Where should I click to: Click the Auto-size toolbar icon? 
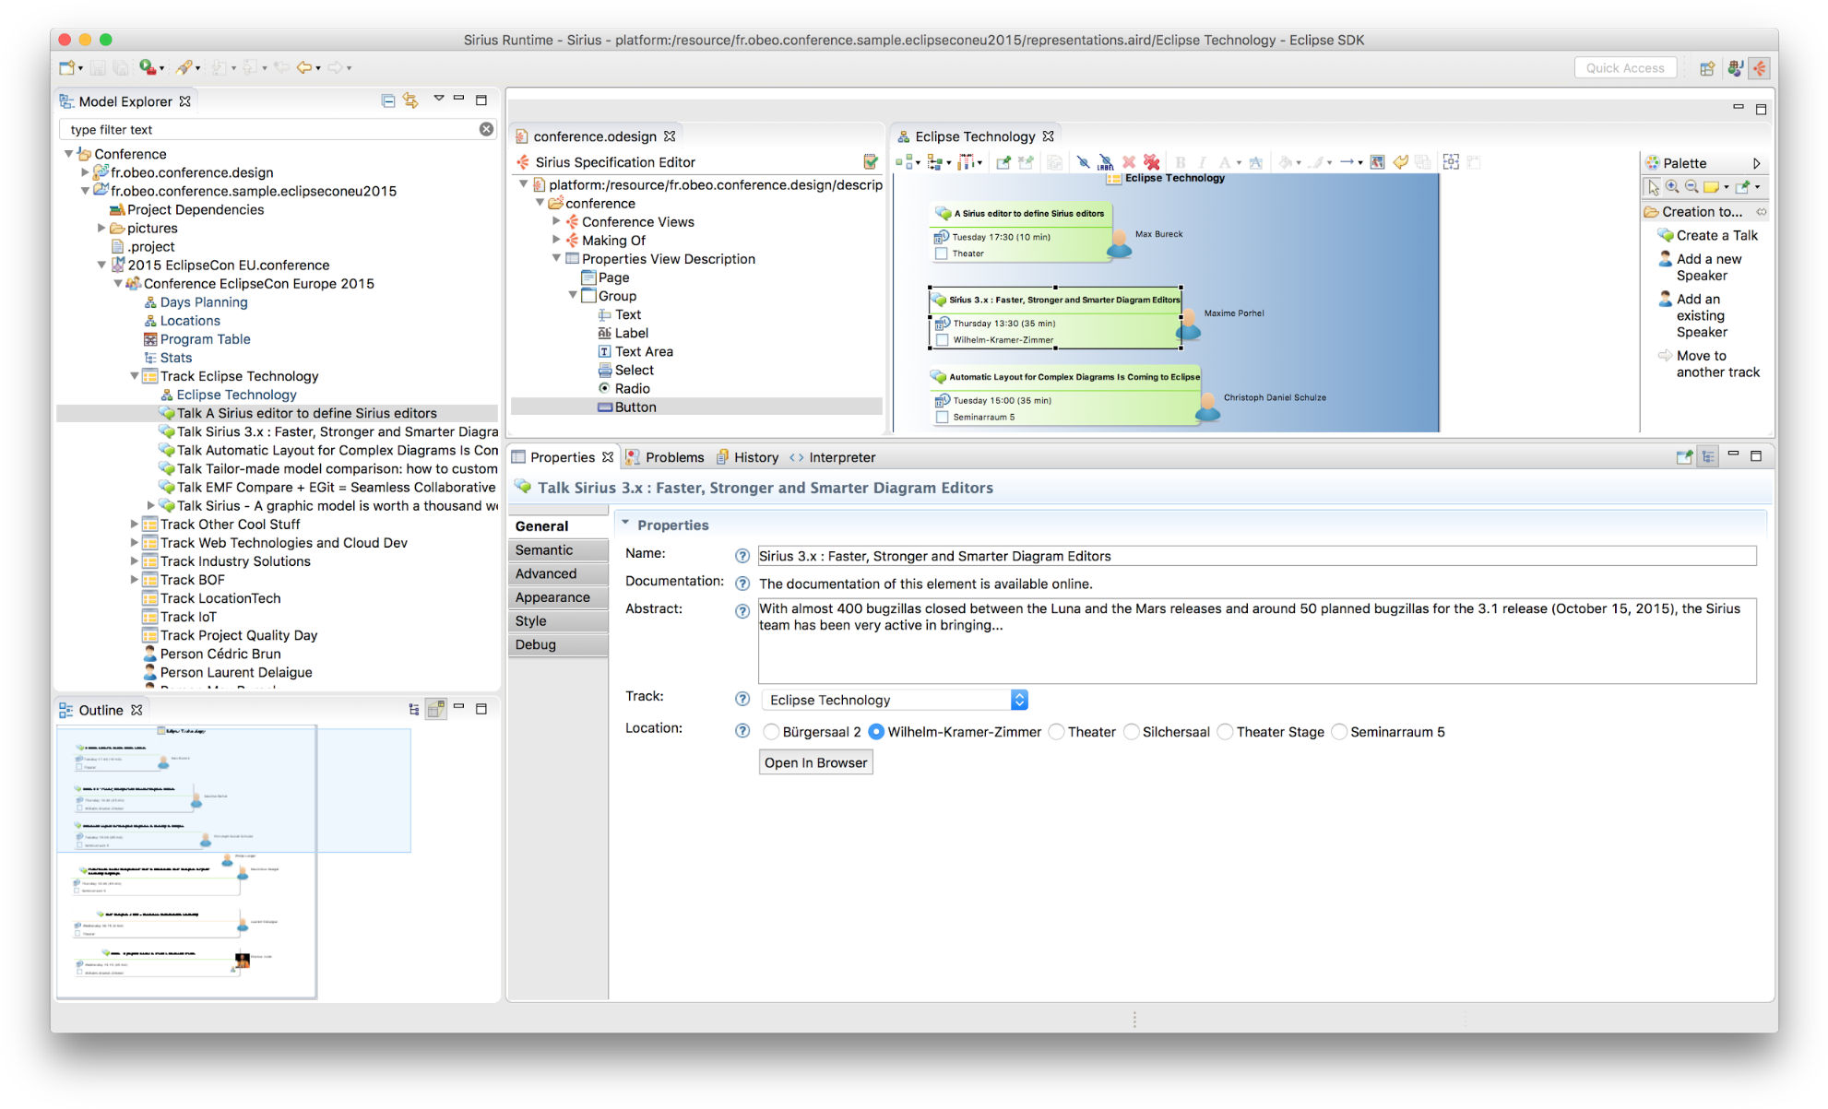[1451, 162]
